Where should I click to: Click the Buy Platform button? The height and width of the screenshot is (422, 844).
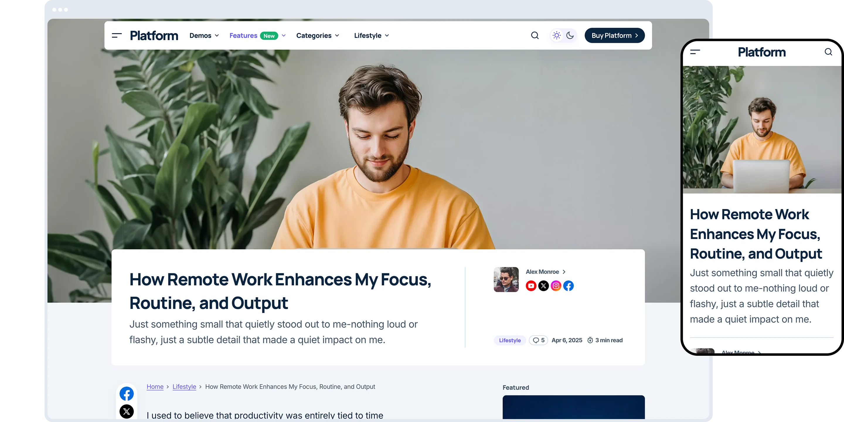tap(615, 35)
